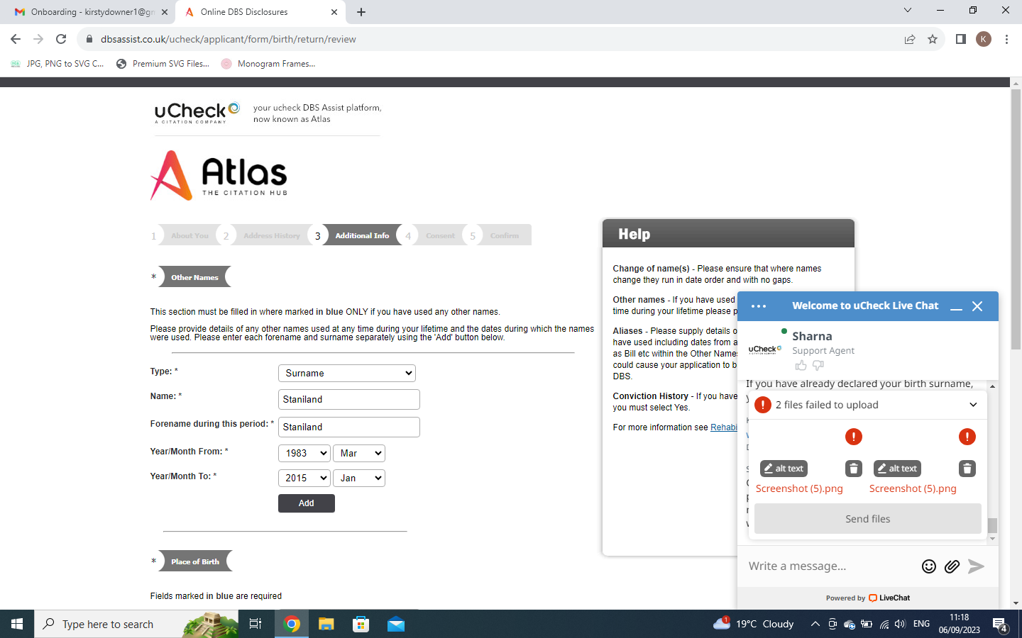This screenshot has height=638, width=1022.
Task: Go to the About You step
Action: coord(189,236)
